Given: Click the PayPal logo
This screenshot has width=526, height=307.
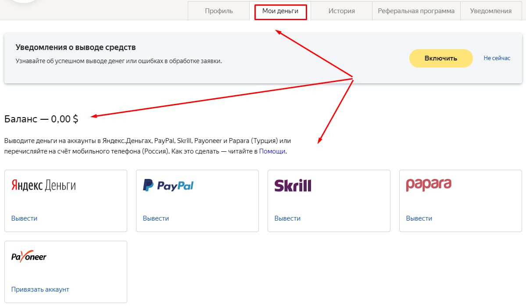Looking at the screenshot, I should [168, 186].
